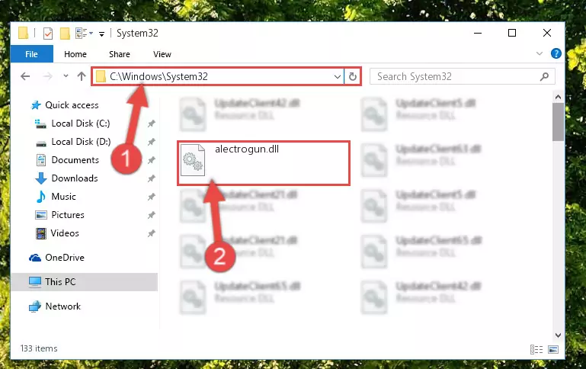Click the alectrogun.dll gear file icon
This screenshot has height=369, width=586.
point(193,160)
